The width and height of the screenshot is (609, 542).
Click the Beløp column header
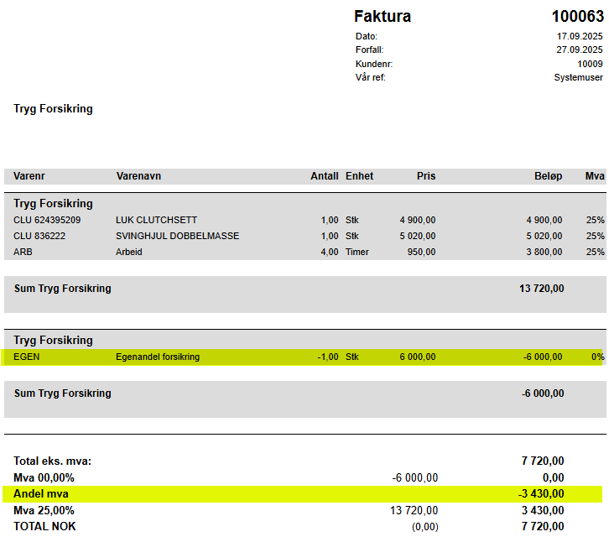coord(548,176)
